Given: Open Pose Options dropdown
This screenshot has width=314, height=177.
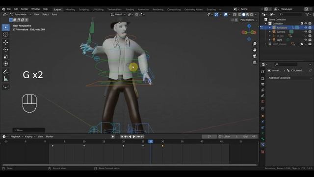Looking at the screenshot, I should point(249,20).
